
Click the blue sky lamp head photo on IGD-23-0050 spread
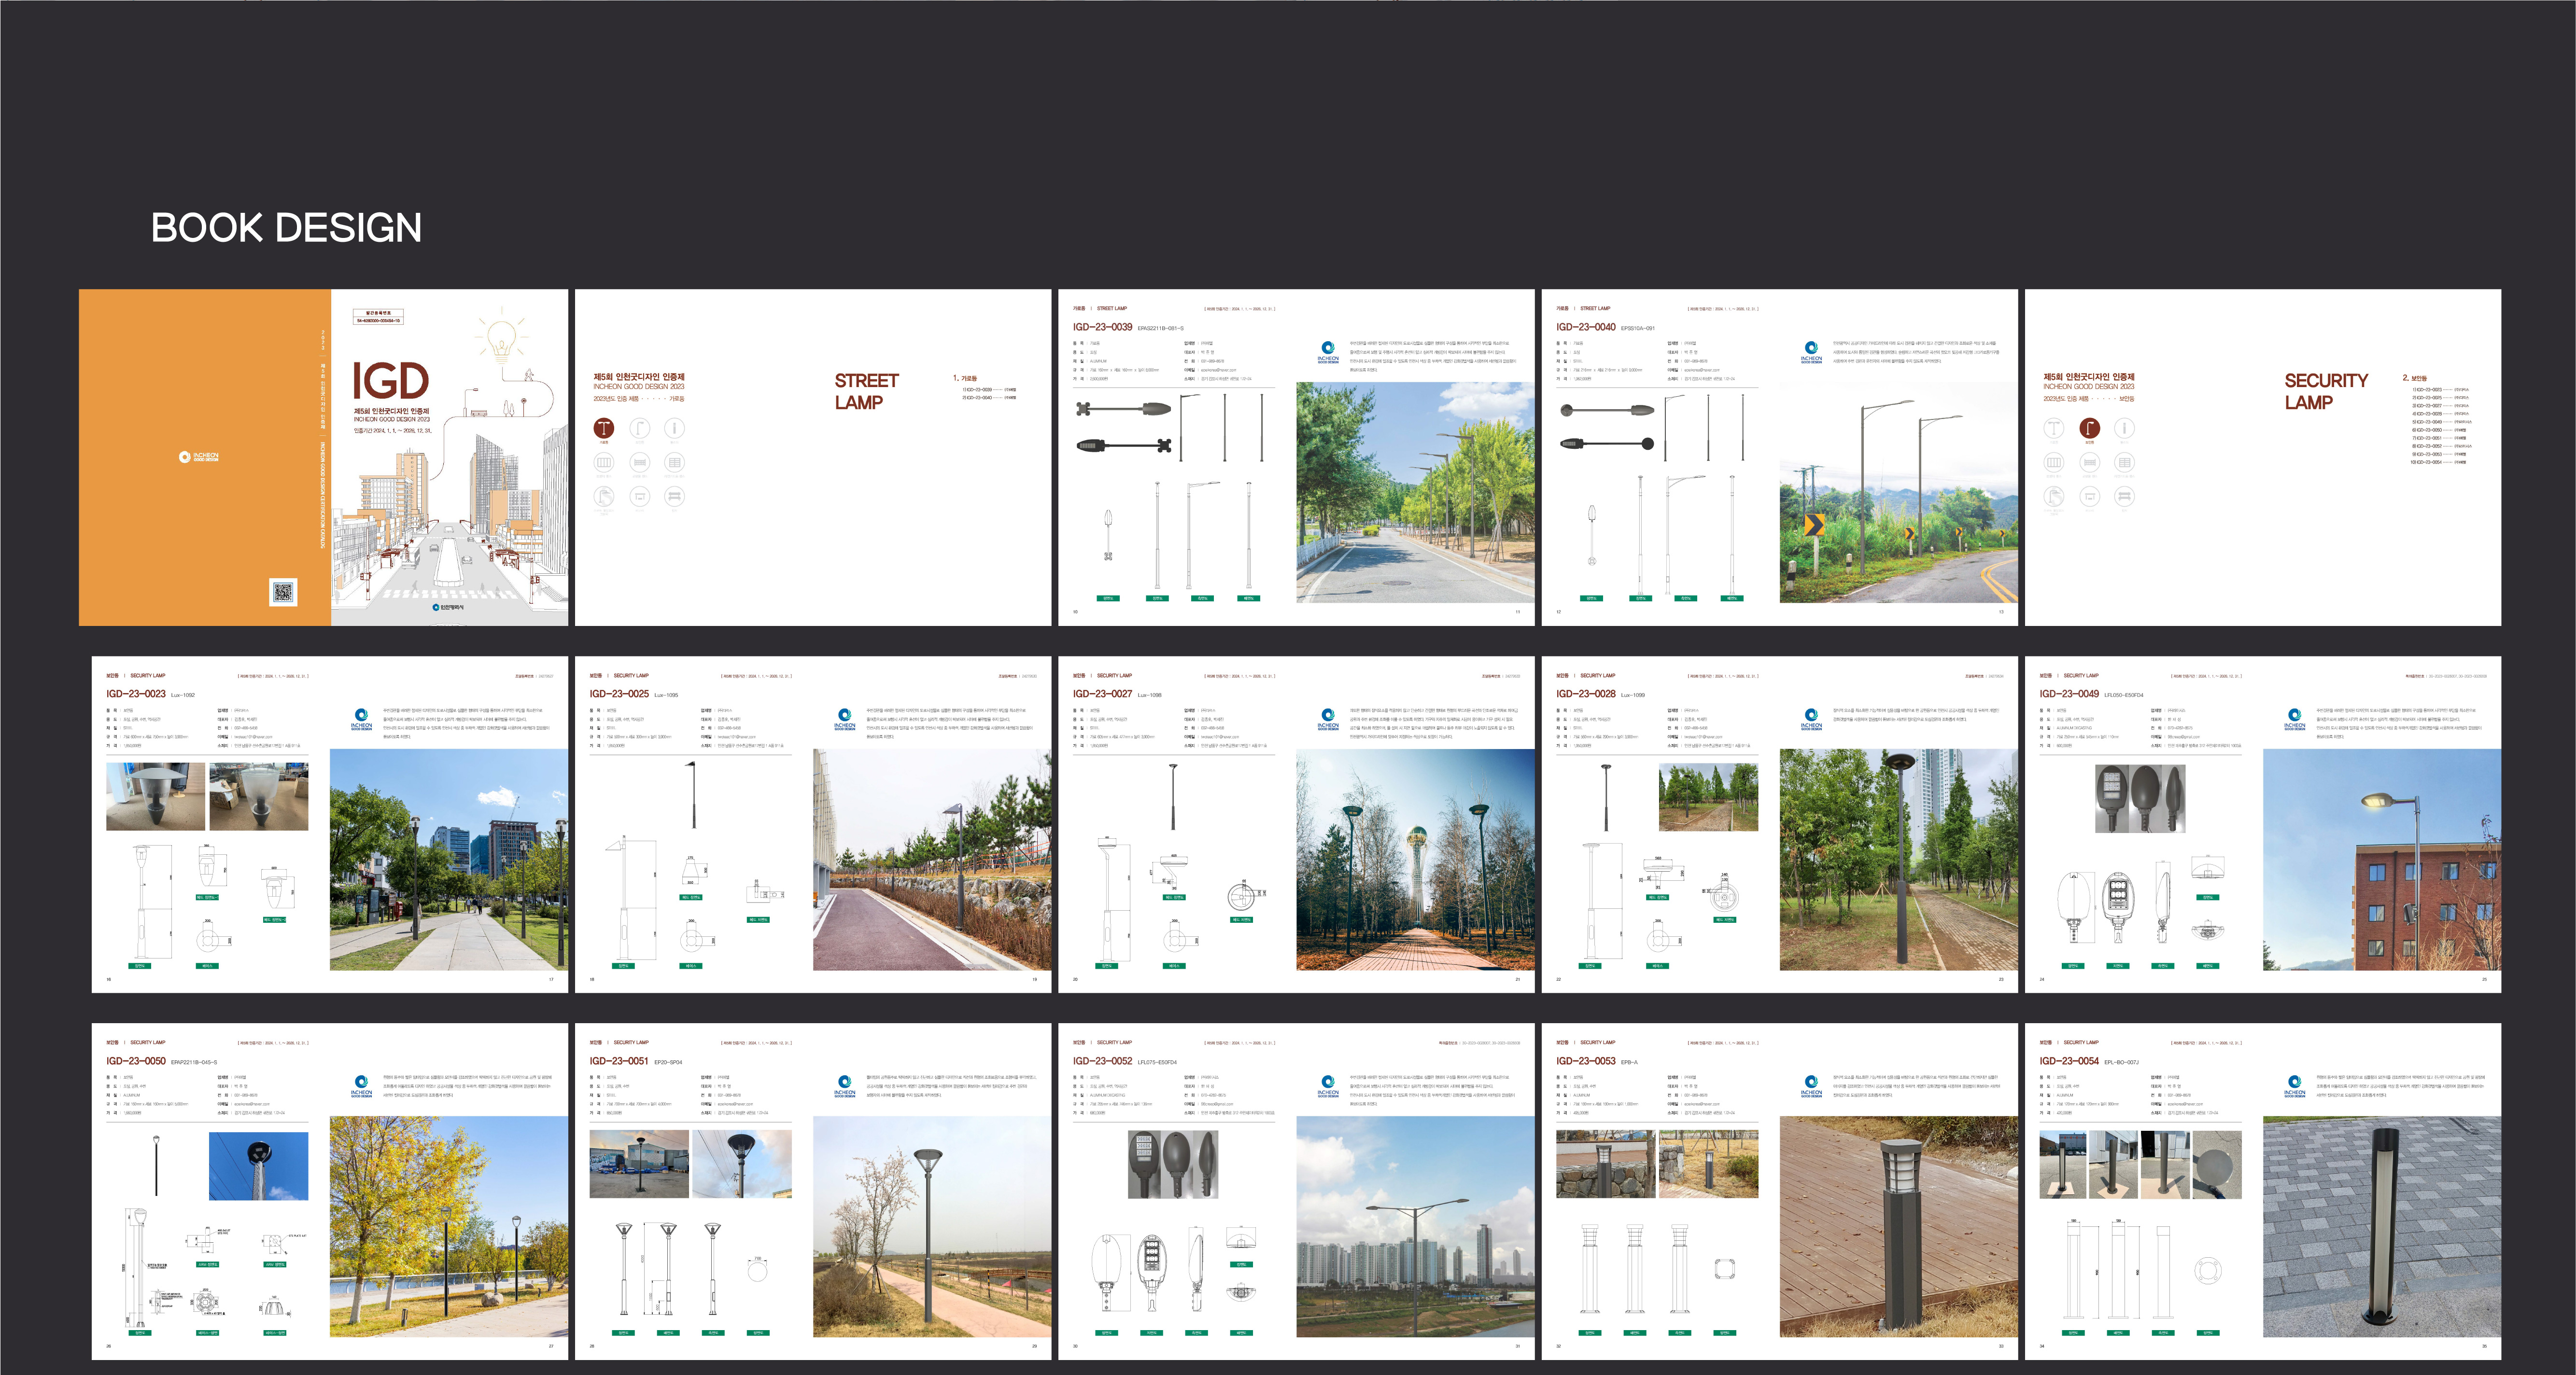(x=259, y=1165)
